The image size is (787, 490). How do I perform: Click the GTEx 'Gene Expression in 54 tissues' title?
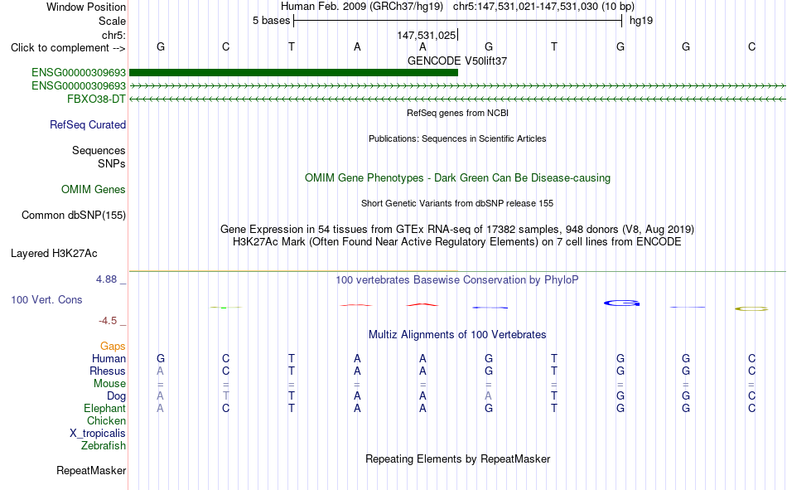[457, 229]
